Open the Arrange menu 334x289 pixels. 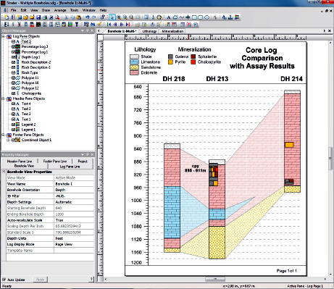coord(60,10)
